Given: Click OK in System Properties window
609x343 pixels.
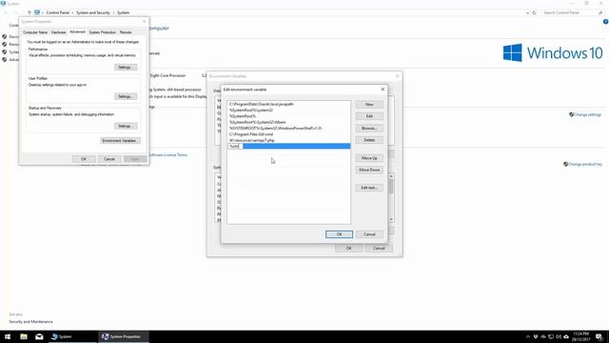Looking at the screenshot, I should tap(84, 159).
